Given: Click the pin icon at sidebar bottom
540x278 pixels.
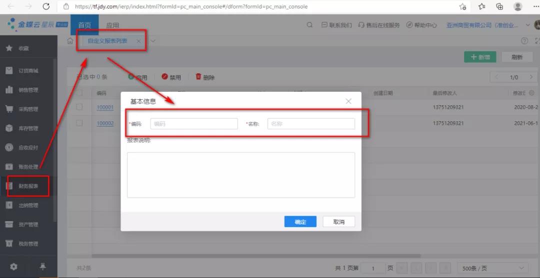Looking at the screenshot, I should tap(42, 267).
